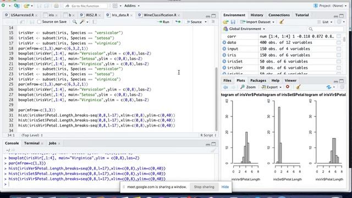Click the Source button
The image size is (352, 198).
pos(194,22)
